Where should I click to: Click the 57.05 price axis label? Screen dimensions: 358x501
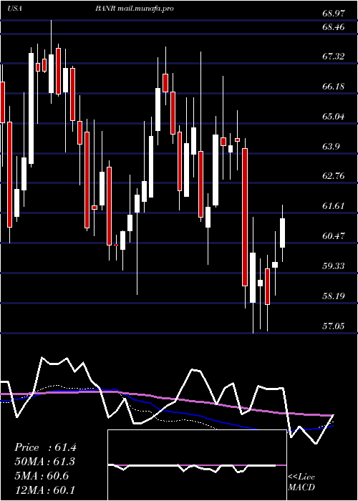tap(334, 326)
